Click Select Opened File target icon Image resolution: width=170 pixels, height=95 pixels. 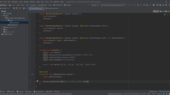click(x=14, y=8)
